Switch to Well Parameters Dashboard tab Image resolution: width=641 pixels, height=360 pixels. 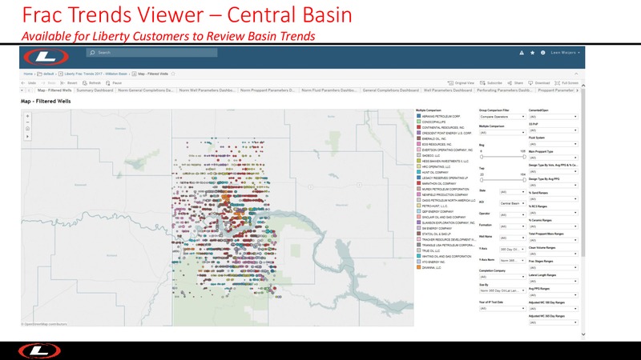coord(448,90)
